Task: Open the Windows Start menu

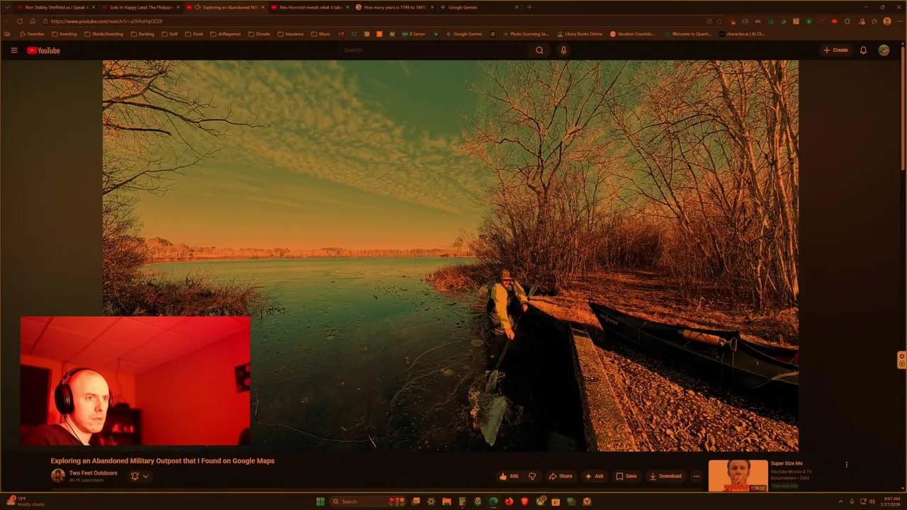Action: (x=320, y=501)
